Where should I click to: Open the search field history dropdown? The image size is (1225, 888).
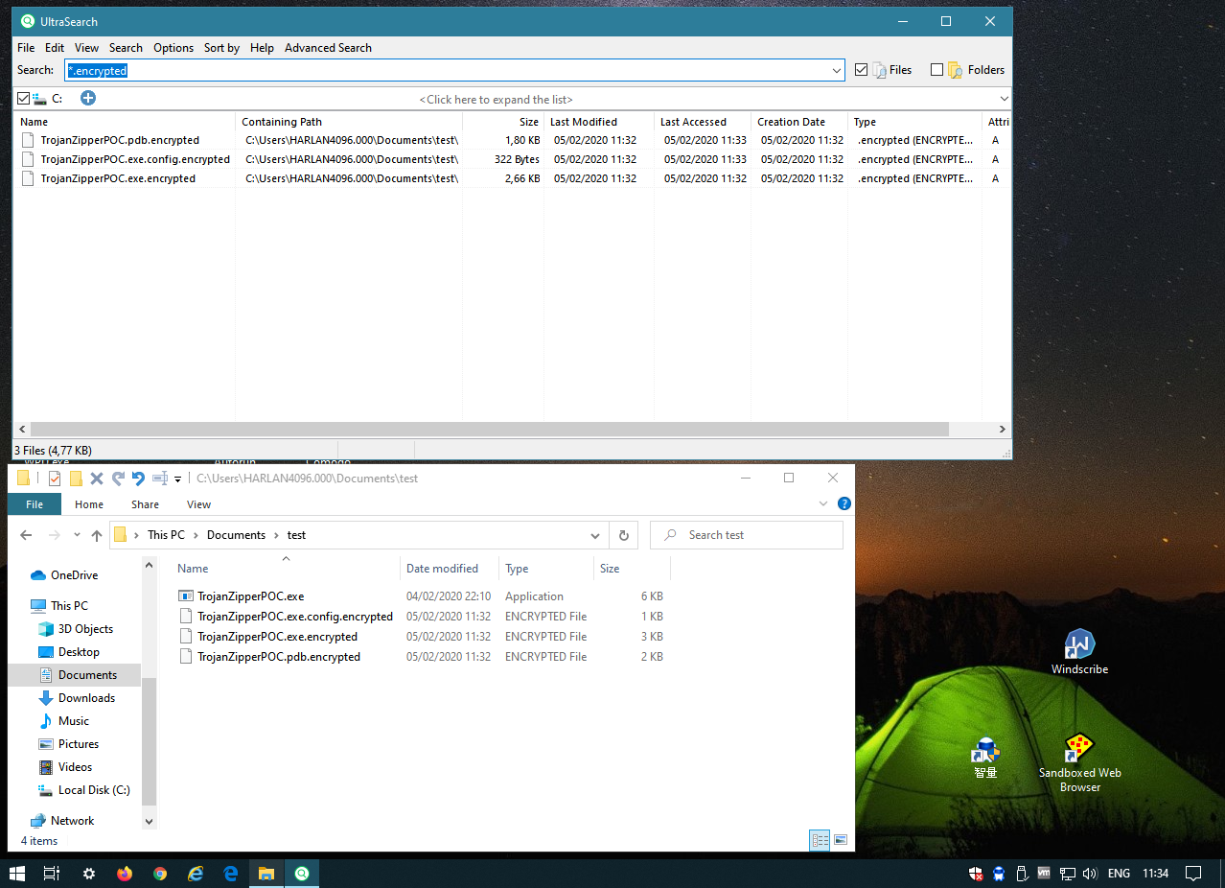(837, 70)
